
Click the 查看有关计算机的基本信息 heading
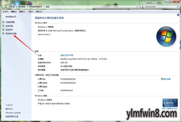click(49, 18)
